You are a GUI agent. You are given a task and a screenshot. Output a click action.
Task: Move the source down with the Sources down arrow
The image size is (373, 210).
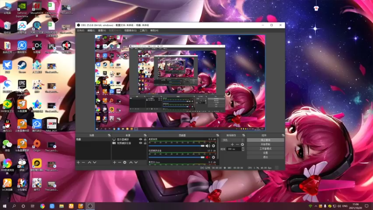(136, 162)
